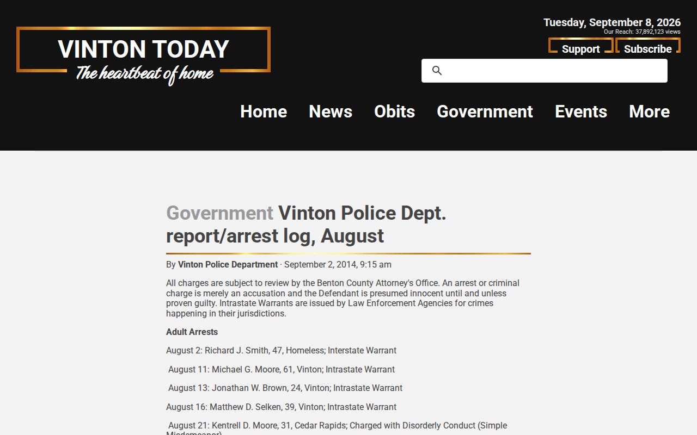Select the Richard J. Smith arrest entry
The height and width of the screenshot is (435, 697).
point(281,351)
